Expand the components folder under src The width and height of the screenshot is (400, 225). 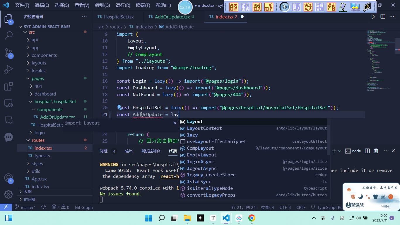pyautogui.click(x=44, y=55)
